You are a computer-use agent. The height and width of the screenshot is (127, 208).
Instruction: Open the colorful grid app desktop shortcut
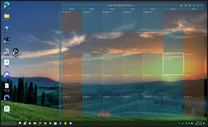[x=7, y=110]
